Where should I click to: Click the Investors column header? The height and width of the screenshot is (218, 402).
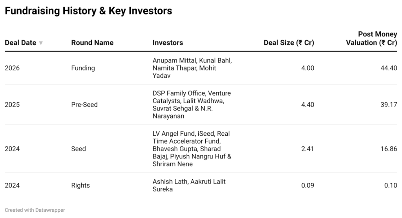point(168,43)
